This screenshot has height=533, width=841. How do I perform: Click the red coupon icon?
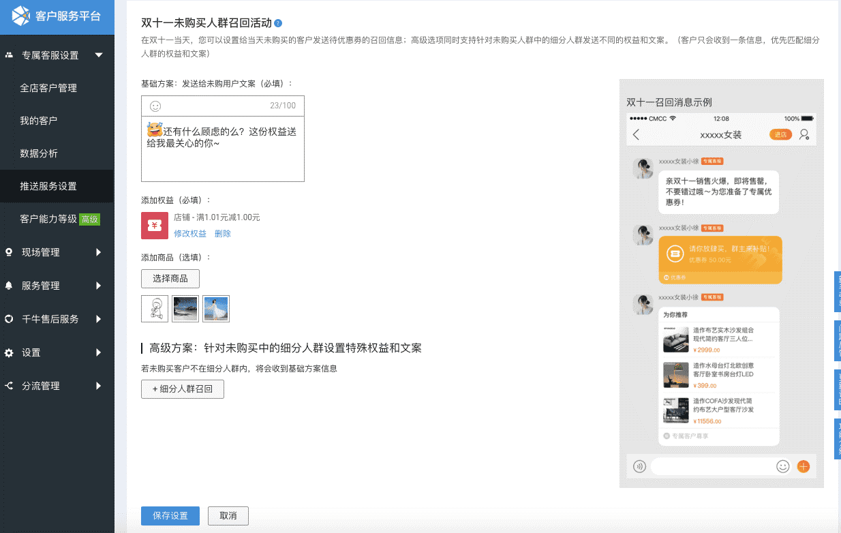(x=155, y=226)
